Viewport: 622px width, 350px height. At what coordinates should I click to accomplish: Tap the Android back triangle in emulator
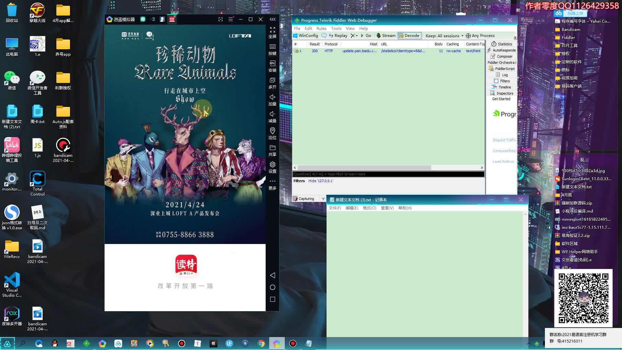[x=272, y=275]
